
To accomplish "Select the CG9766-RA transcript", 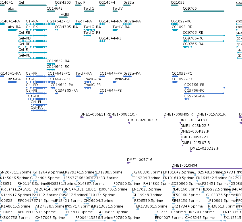I will 187,47.
